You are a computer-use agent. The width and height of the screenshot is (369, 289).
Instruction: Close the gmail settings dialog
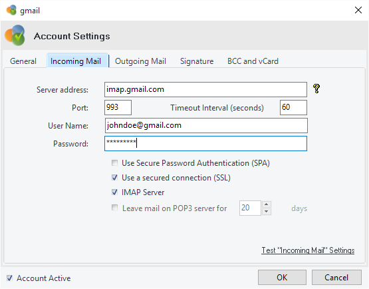[358, 10]
